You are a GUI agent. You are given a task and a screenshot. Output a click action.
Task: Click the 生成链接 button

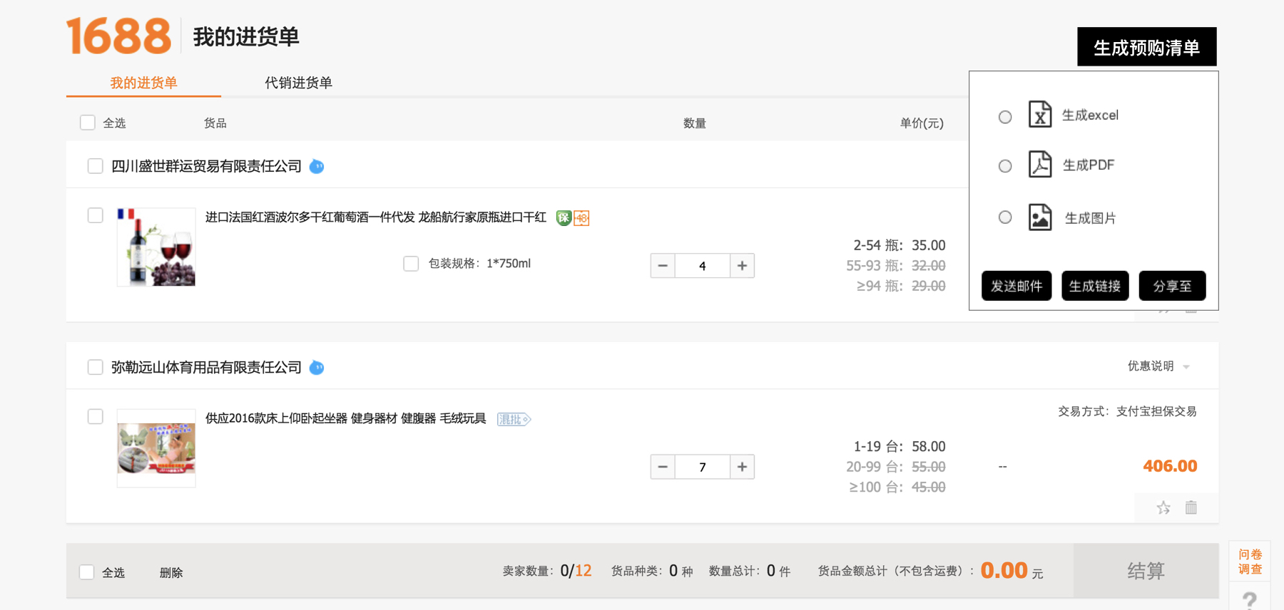click(1094, 286)
